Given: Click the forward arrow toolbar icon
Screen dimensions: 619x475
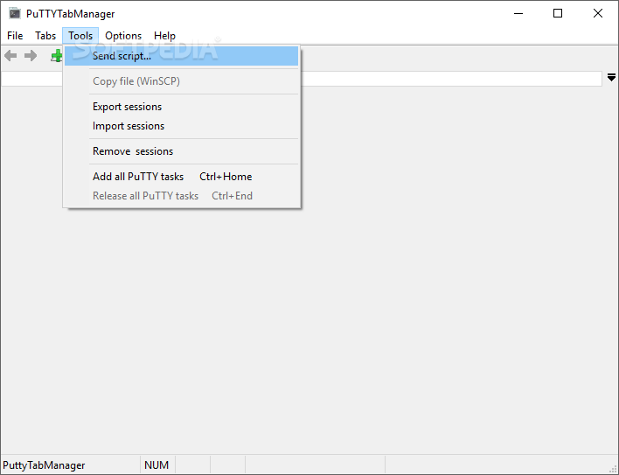Looking at the screenshot, I should pyautogui.click(x=31, y=56).
